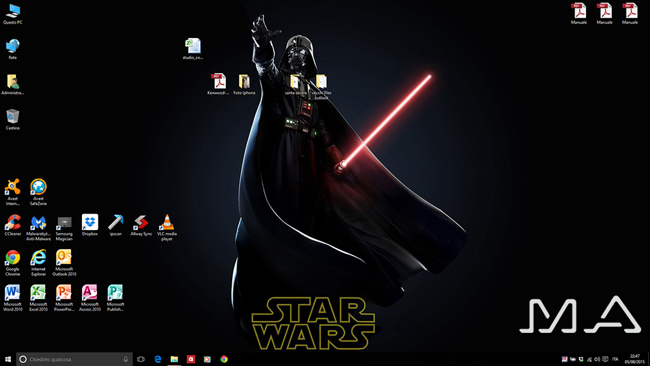Viewport: 650px width, 366px height.
Task: Select the Avast SafeZone shortcut
Action: [x=38, y=192]
